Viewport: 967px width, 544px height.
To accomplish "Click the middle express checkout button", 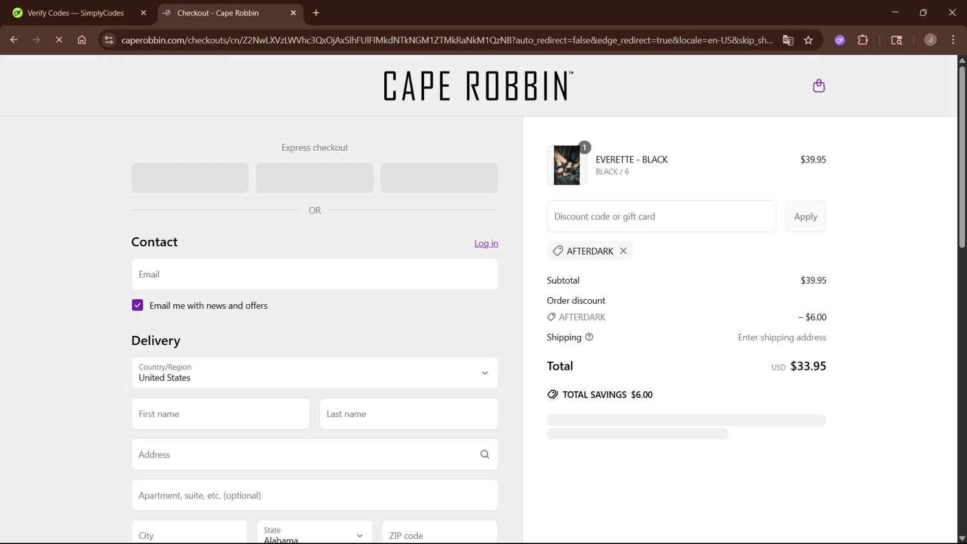I will pyautogui.click(x=315, y=178).
